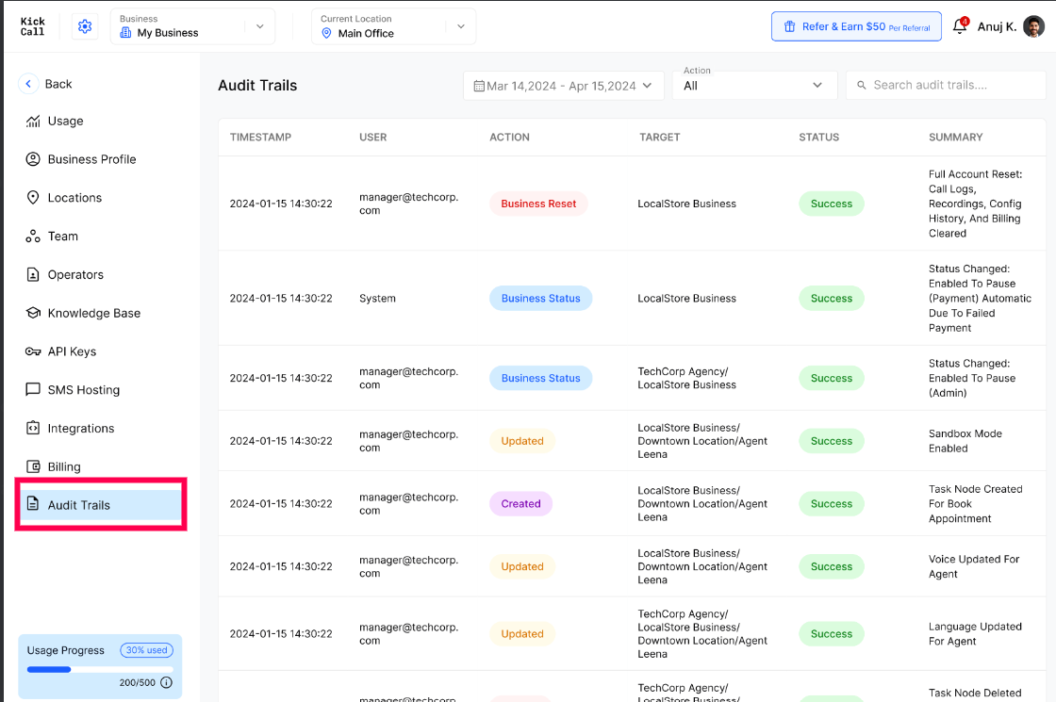Click the Knowledge Base graduation cap icon
The width and height of the screenshot is (1056, 702).
[x=33, y=313]
